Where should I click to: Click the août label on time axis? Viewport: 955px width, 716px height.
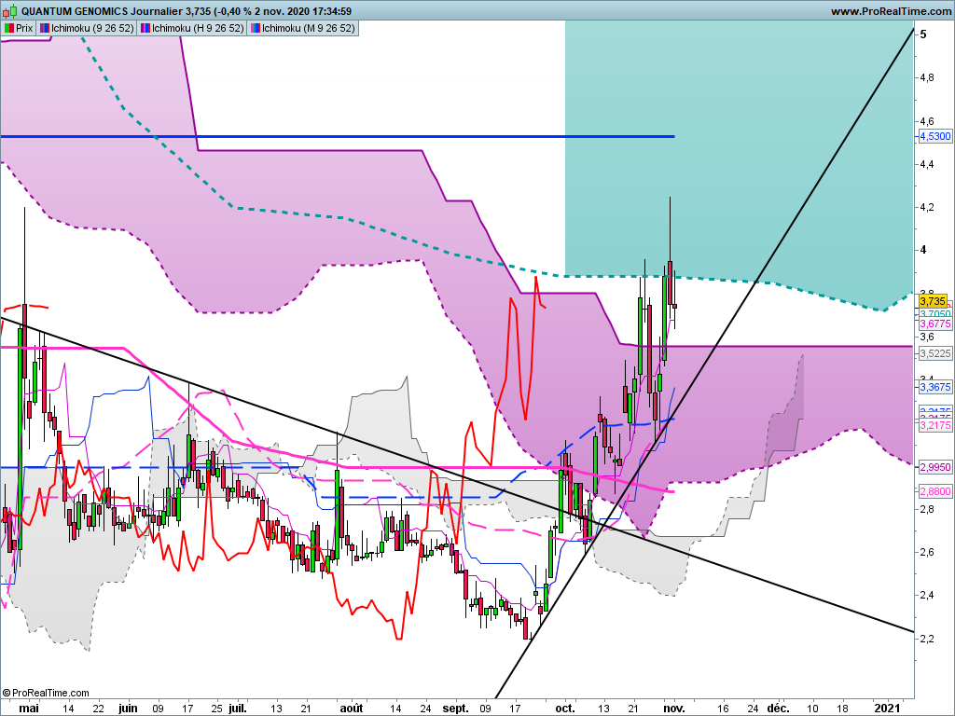tap(351, 709)
